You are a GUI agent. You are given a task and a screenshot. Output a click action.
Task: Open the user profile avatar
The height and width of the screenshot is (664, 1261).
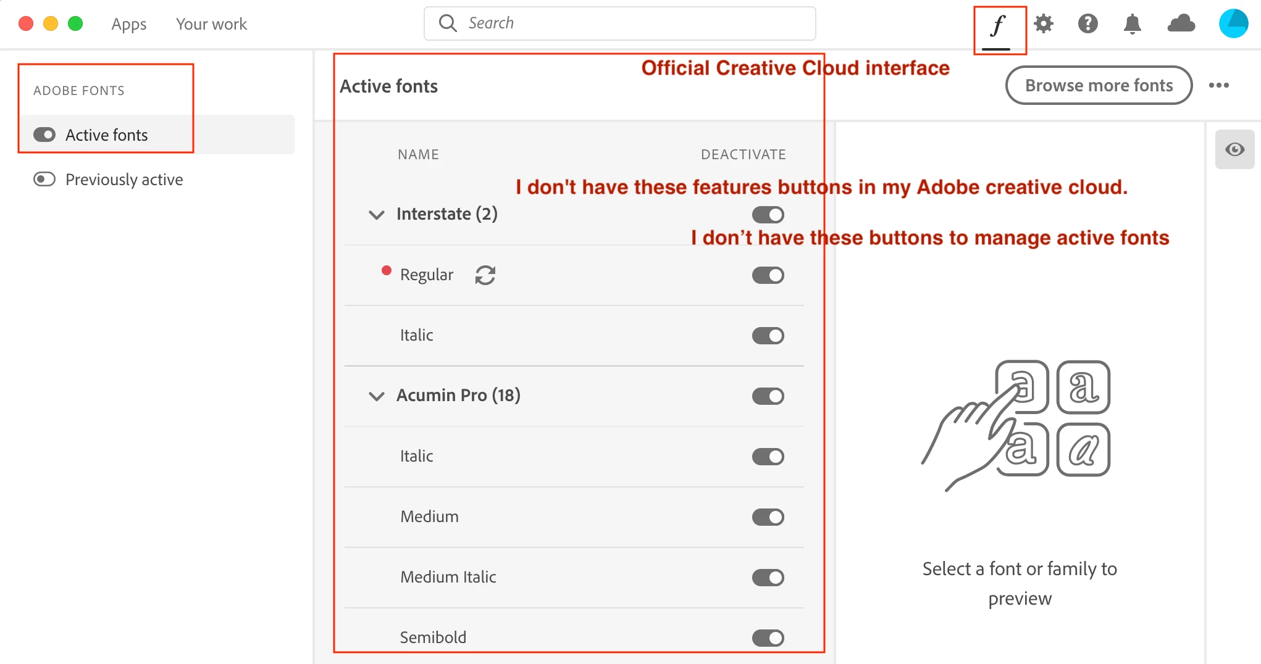coord(1234,23)
